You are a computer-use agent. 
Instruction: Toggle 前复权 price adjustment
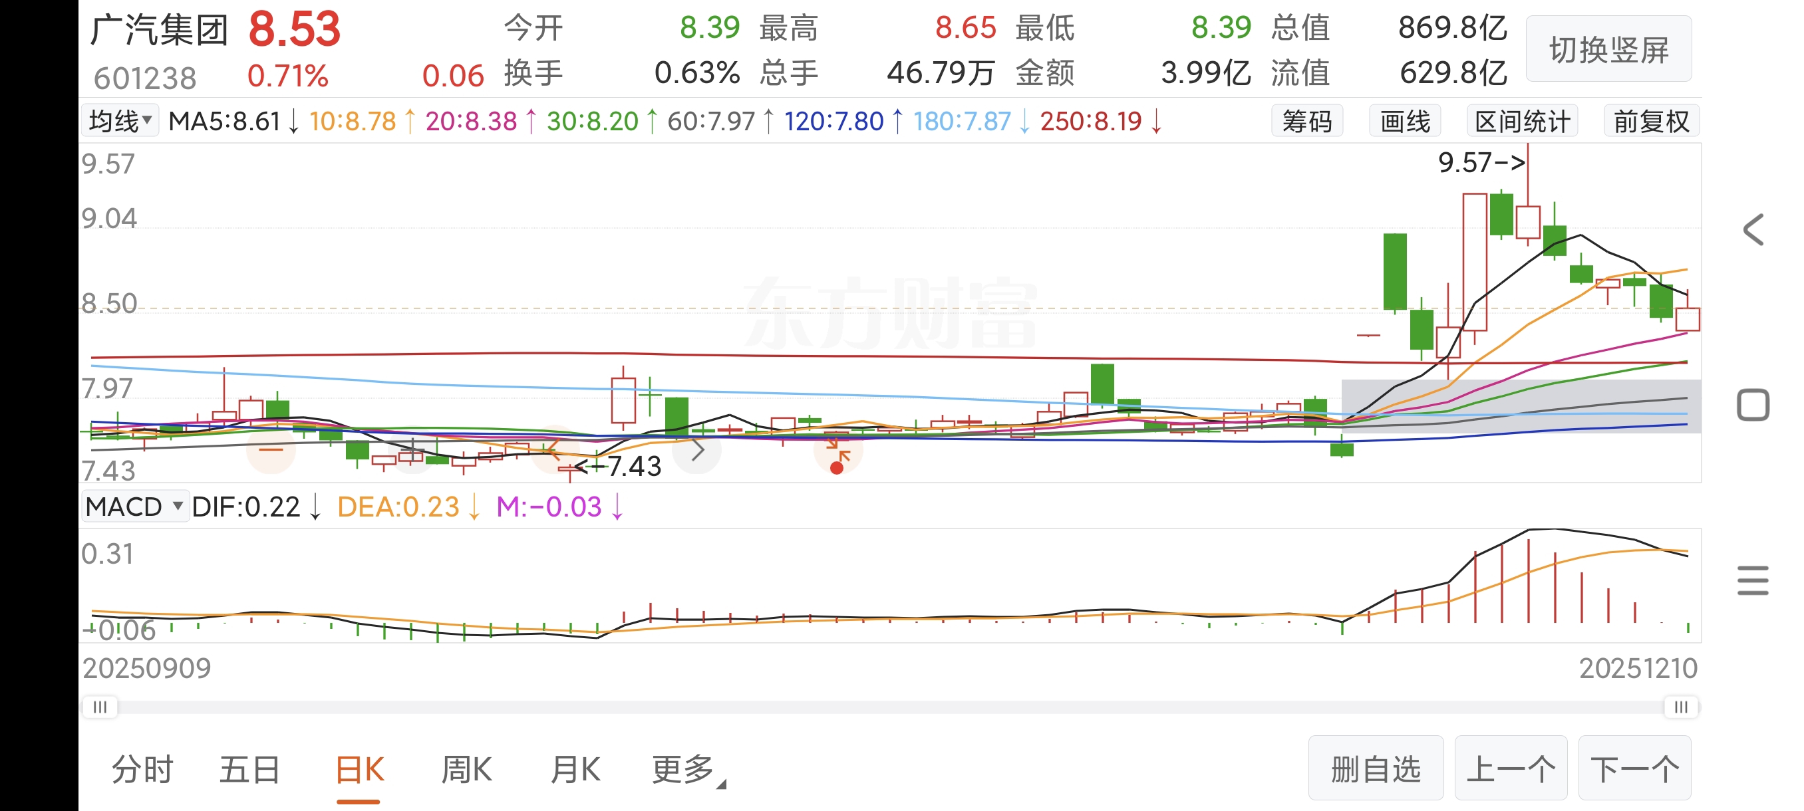coord(1651,122)
